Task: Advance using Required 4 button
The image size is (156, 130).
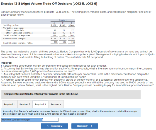Action: pos(85,126)
